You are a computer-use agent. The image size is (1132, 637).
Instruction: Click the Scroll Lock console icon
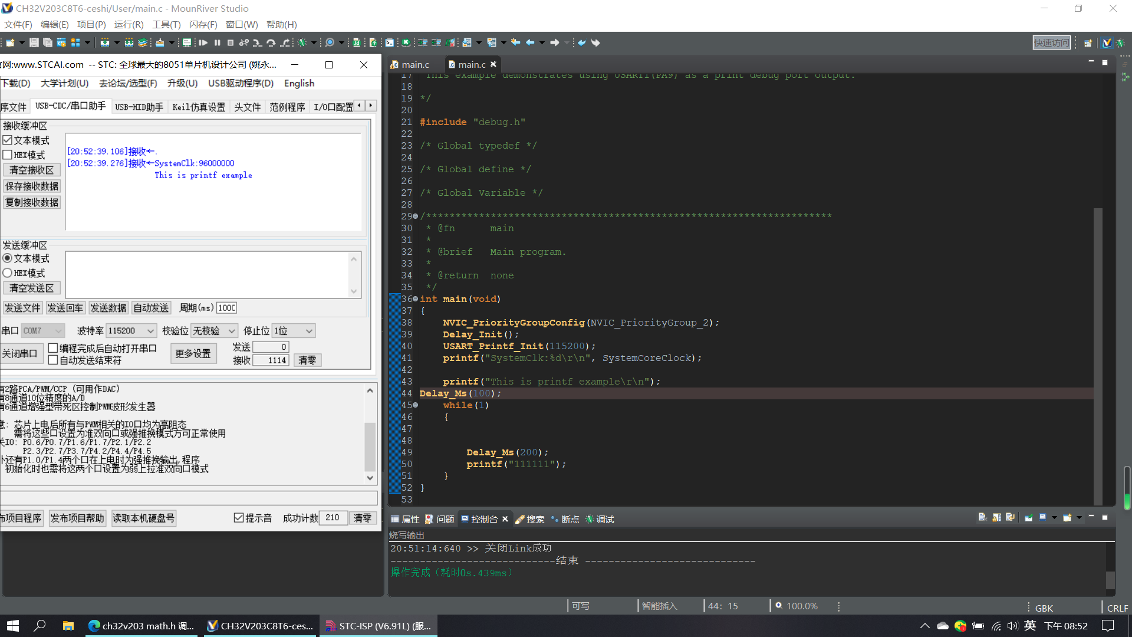[996, 517]
